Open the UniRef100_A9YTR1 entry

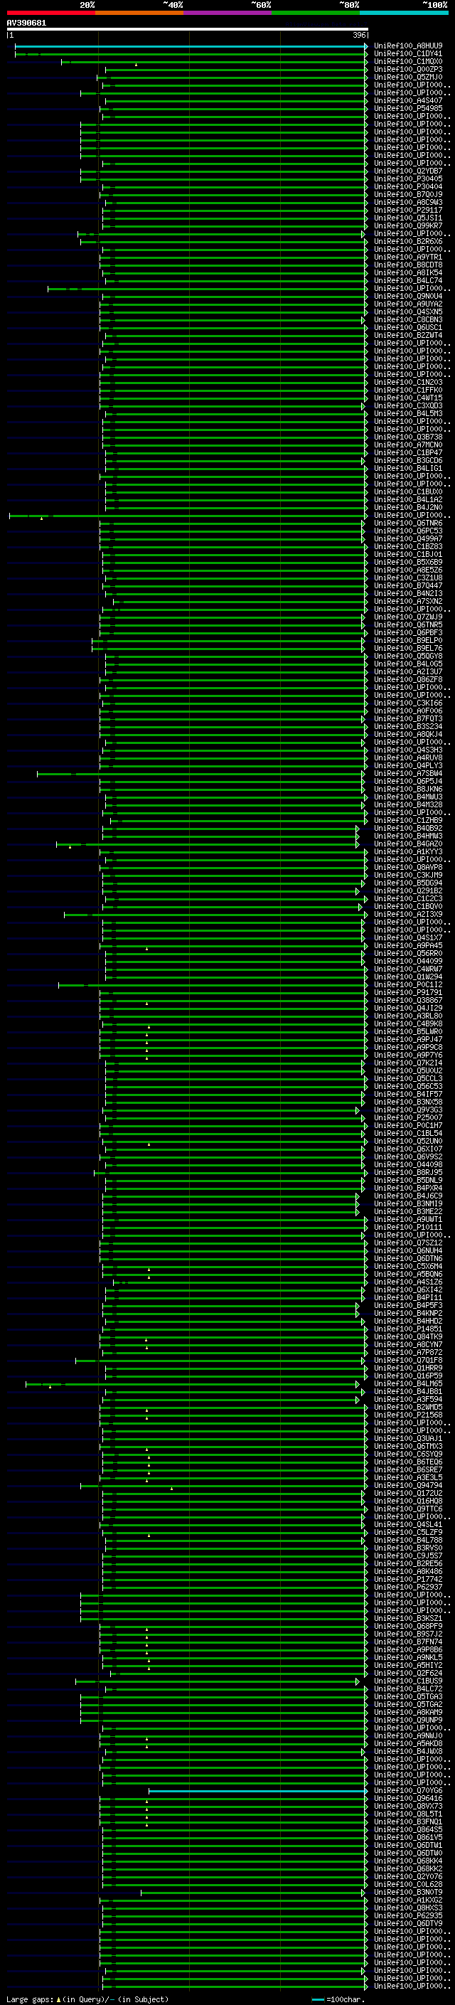click(408, 257)
